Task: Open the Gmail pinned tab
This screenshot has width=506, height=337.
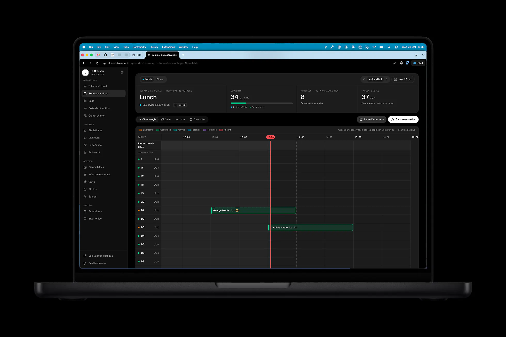Action: tap(98, 55)
